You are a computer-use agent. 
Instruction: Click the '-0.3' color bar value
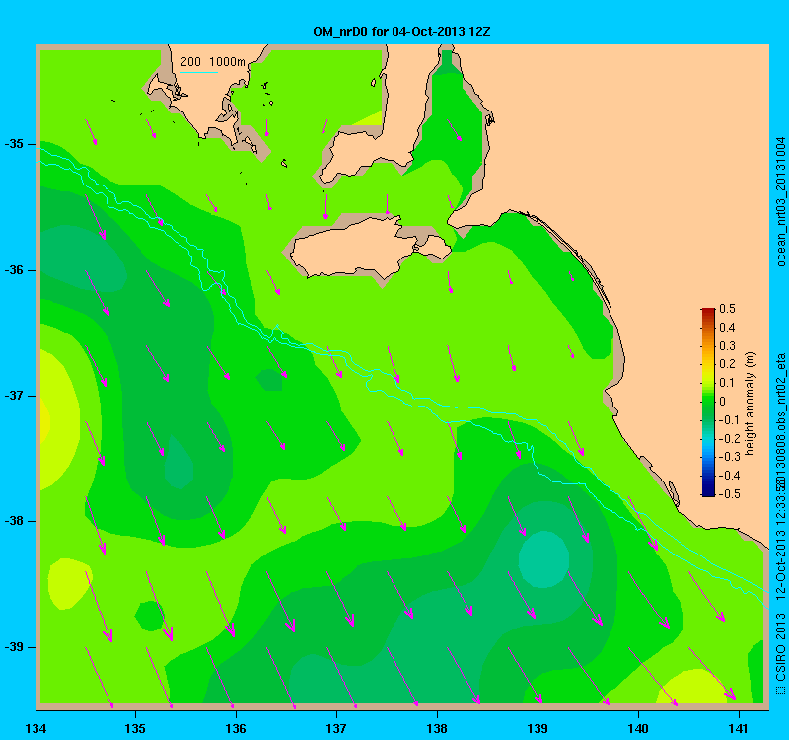pyautogui.click(x=728, y=457)
